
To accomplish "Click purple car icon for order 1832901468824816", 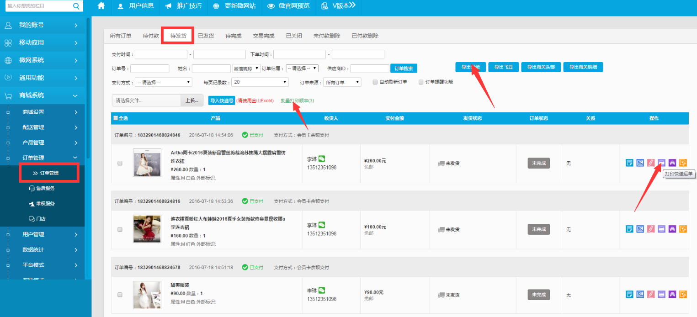I will pos(672,229).
